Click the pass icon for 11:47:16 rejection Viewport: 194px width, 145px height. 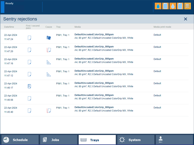click(x=29, y=62)
